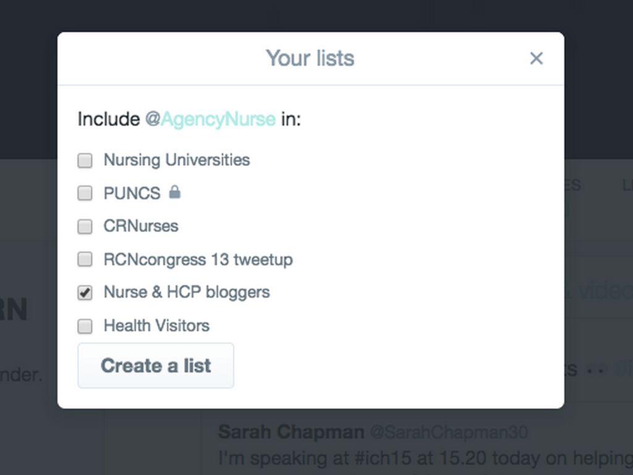The width and height of the screenshot is (633, 475).
Task: Uncheck the Nurse & HCP bloggers checkbox
Action: tap(85, 293)
